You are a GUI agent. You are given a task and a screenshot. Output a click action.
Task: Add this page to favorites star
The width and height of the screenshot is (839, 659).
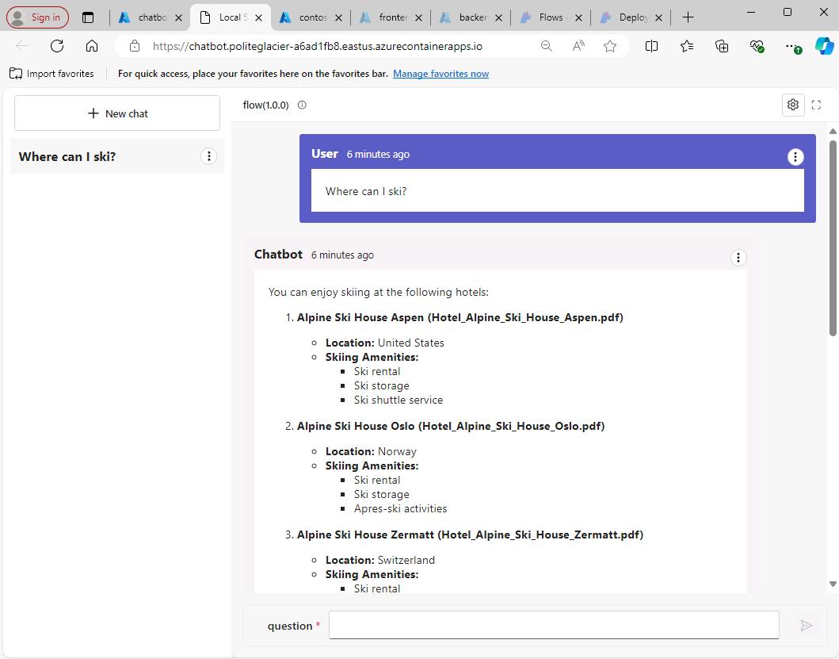click(609, 46)
